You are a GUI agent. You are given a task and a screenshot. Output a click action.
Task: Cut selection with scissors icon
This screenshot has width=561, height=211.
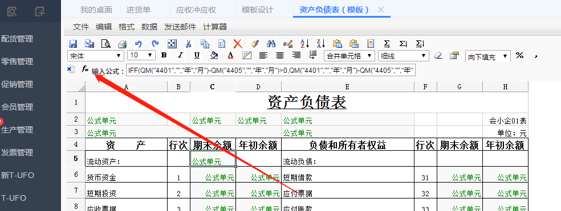(188, 44)
